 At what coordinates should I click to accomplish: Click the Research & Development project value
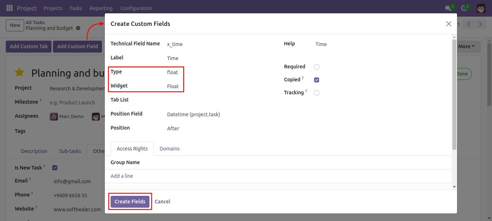click(77, 89)
